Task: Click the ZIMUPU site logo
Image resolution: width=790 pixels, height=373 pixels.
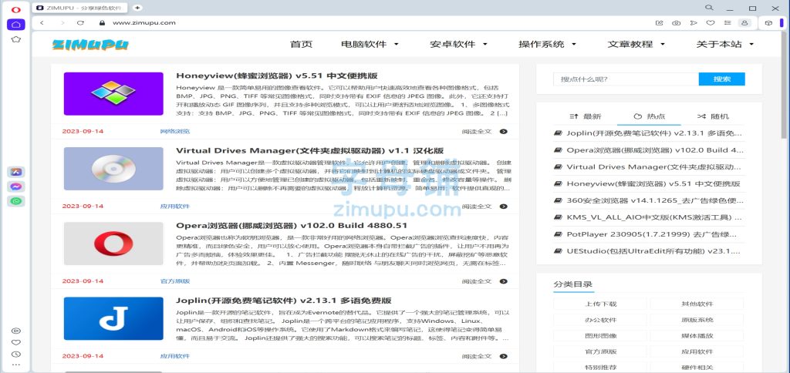Action: coord(90,45)
